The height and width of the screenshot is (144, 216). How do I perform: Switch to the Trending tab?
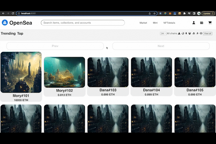pyautogui.click(x=8, y=34)
